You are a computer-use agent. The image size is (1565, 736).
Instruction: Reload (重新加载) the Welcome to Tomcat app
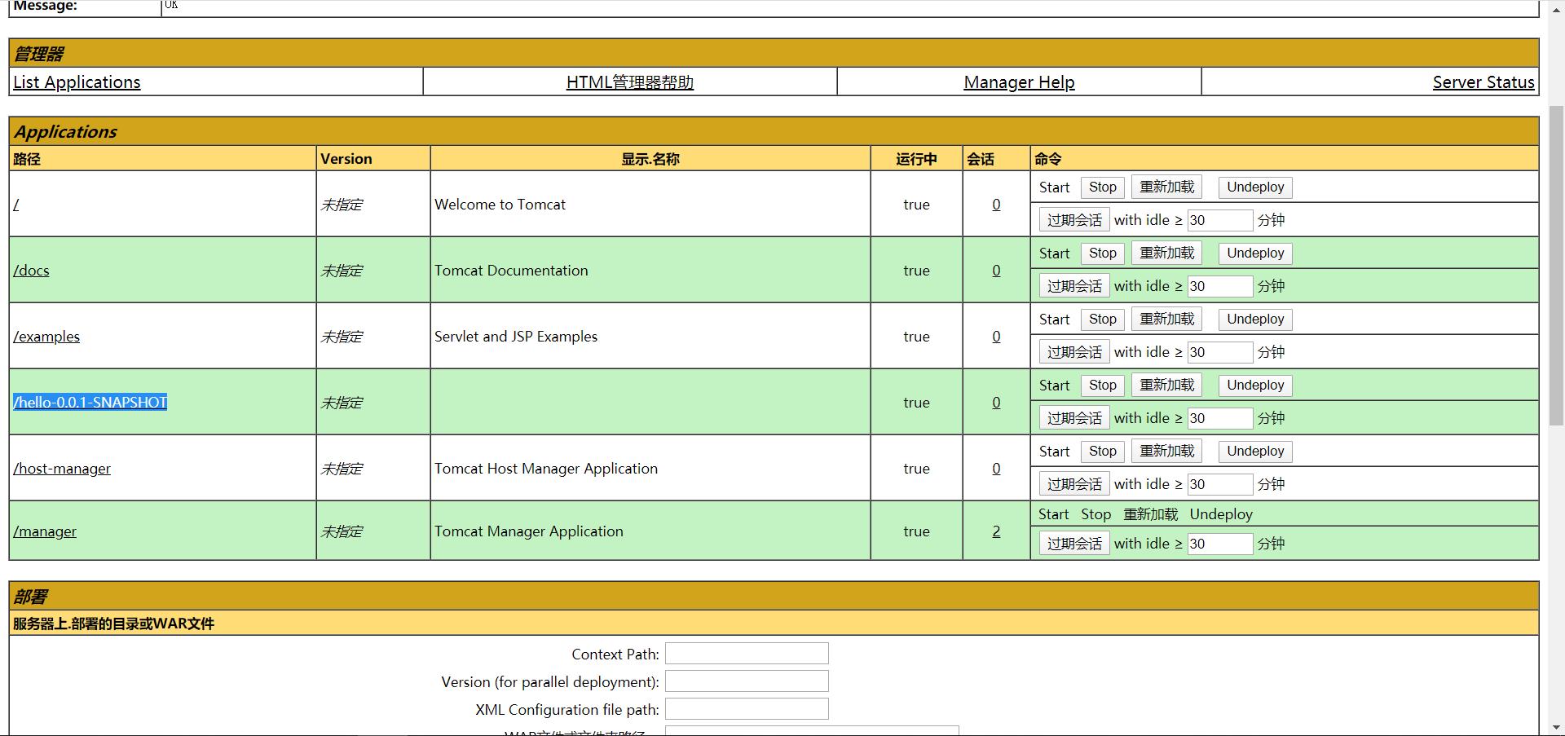click(x=1166, y=187)
